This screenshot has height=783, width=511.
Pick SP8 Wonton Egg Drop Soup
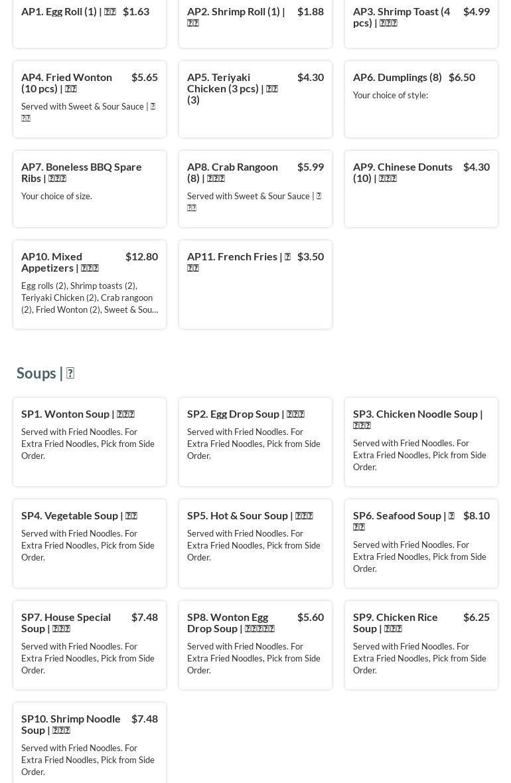pyautogui.click(x=255, y=645)
